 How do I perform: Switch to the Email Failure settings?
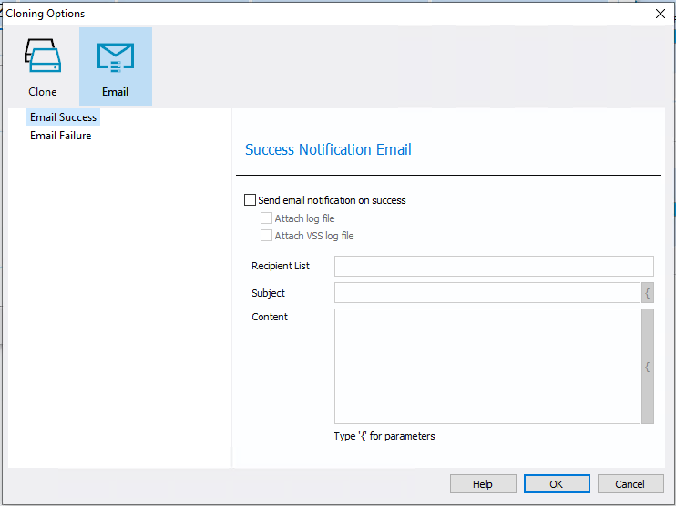61,136
